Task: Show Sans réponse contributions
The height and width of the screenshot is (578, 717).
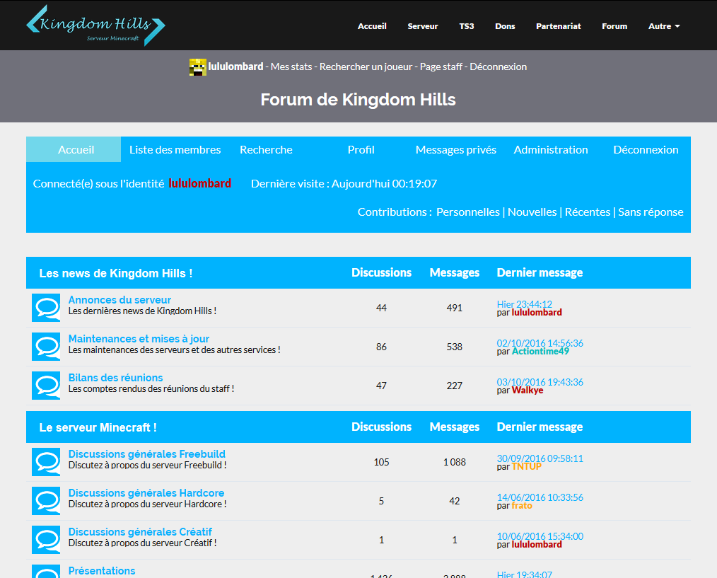Action: point(651,212)
